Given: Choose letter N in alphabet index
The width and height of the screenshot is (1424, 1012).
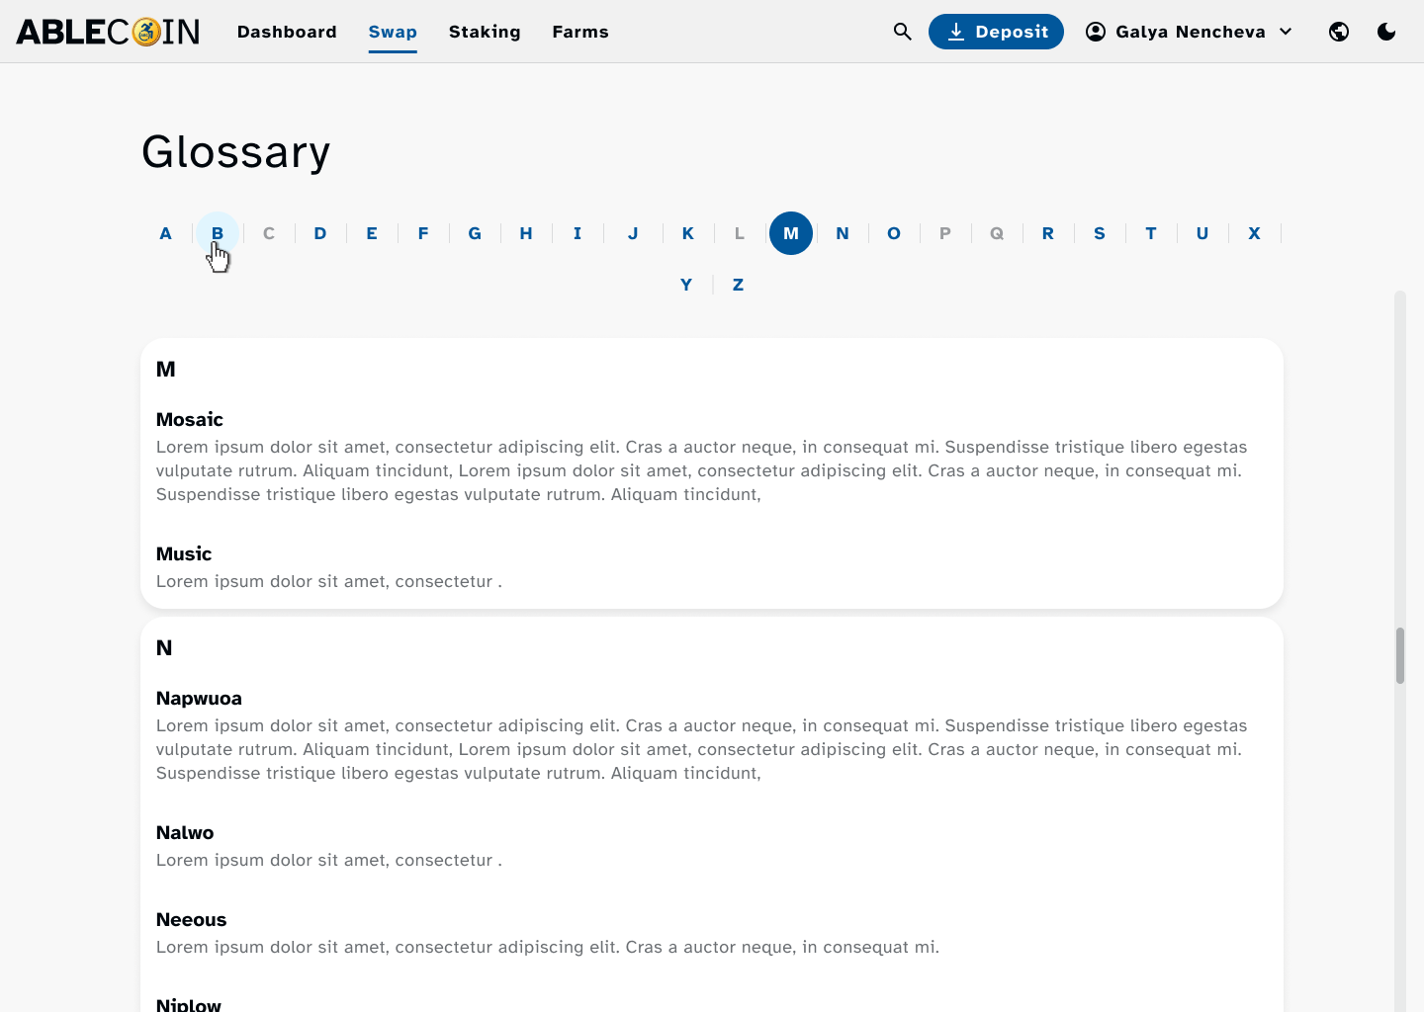Looking at the screenshot, I should (x=843, y=233).
